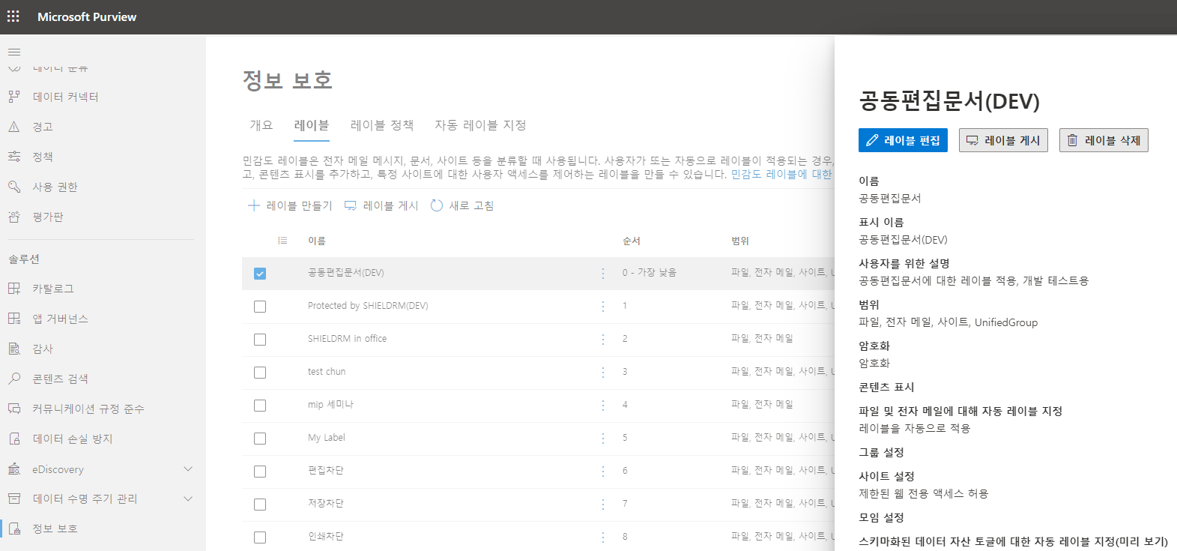Open more options for 편집차단 row

603,471
